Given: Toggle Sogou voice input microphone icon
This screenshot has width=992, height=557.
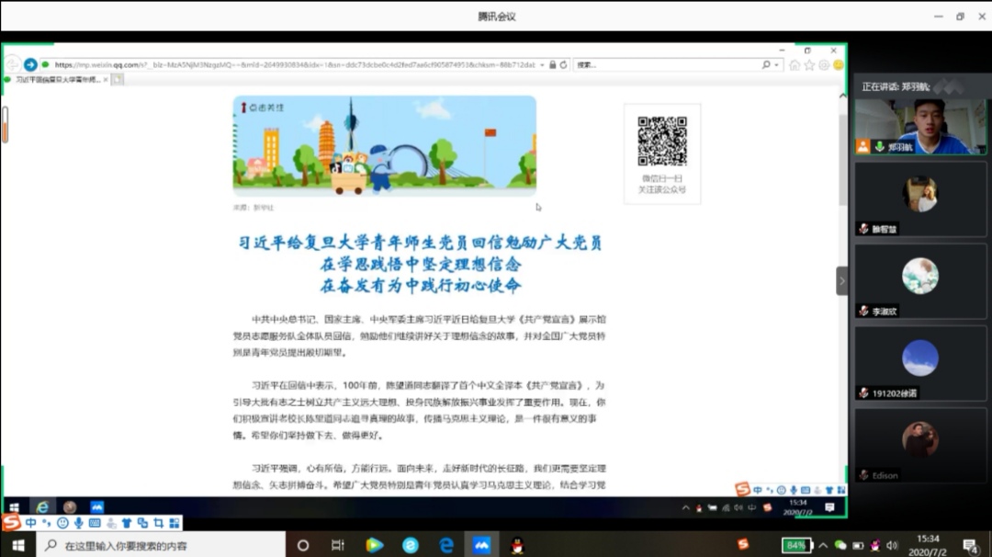Looking at the screenshot, I should coord(78,523).
